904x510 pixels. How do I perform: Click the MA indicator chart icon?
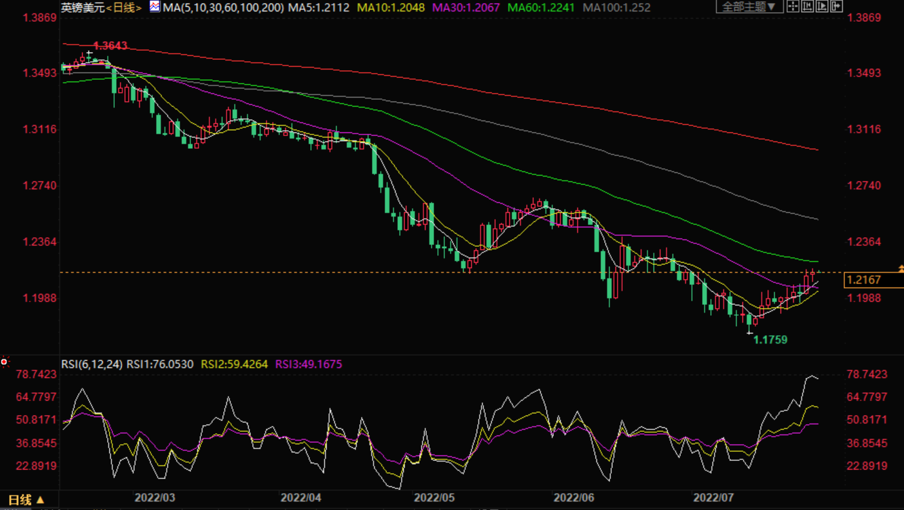point(155,7)
